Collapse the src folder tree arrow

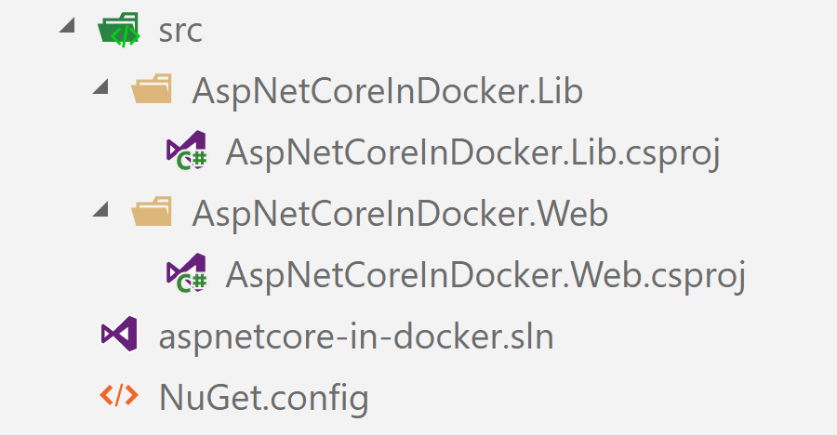coord(67,24)
